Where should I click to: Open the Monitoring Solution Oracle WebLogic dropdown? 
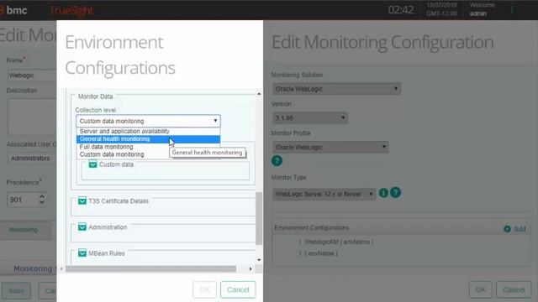click(x=336, y=89)
